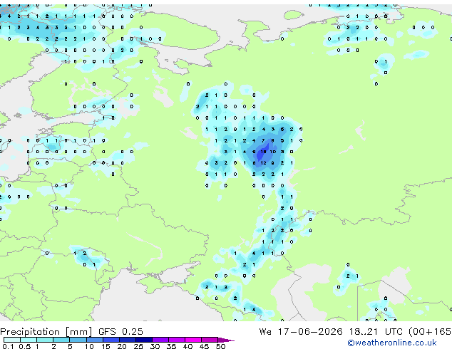Click the 'Precipitation [mm]' title text
The width and height of the screenshot is (452, 349).
click(x=46, y=332)
